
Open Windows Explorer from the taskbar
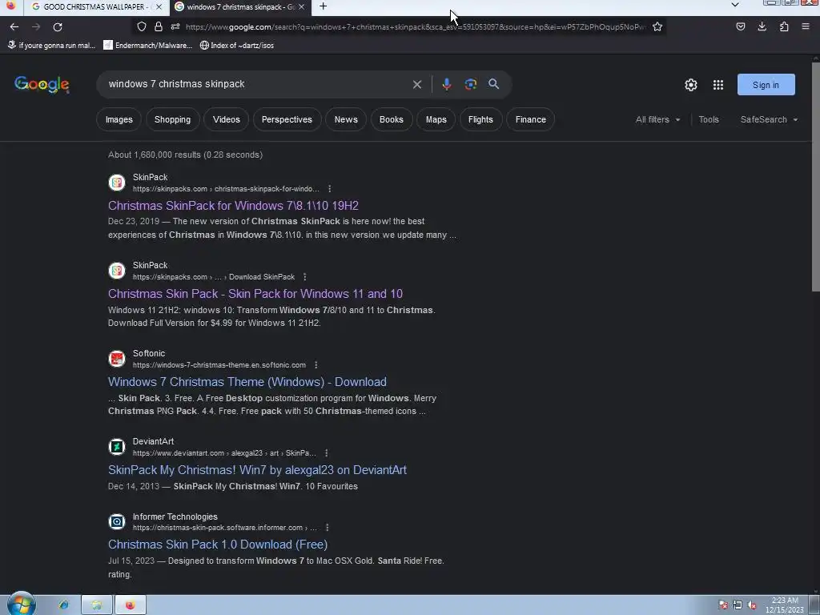pyautogui.click(x=97, y=605)
